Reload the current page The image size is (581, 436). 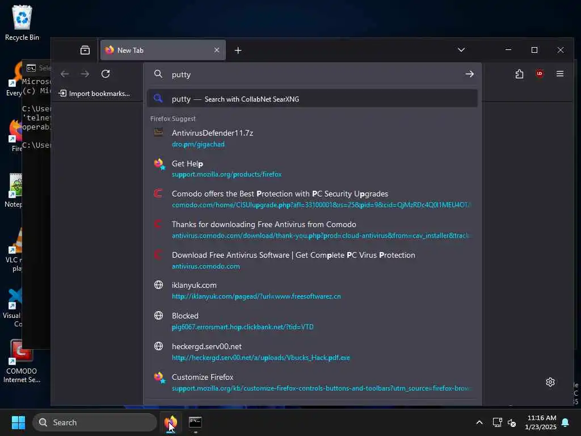(106, 74)
